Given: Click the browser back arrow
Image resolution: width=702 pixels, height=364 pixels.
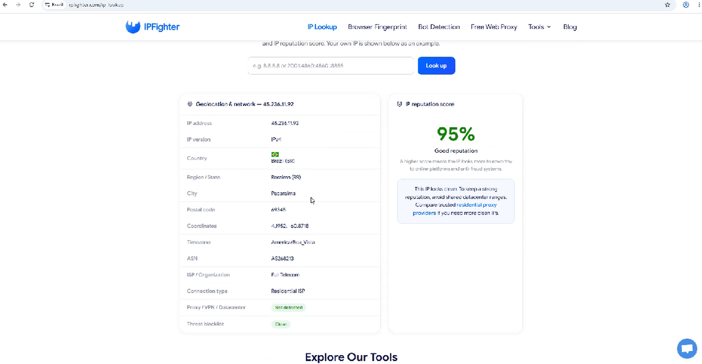Looking at the screenshot, I should tap(5, 5).
